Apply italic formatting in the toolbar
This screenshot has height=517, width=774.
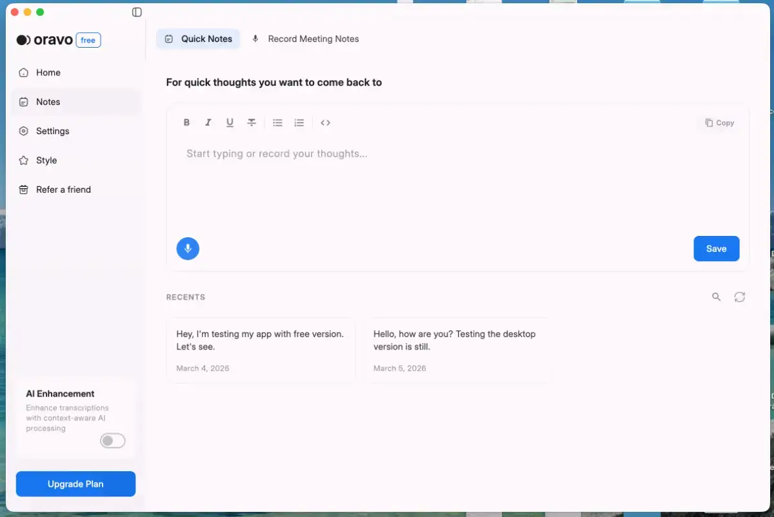(208, 122)
